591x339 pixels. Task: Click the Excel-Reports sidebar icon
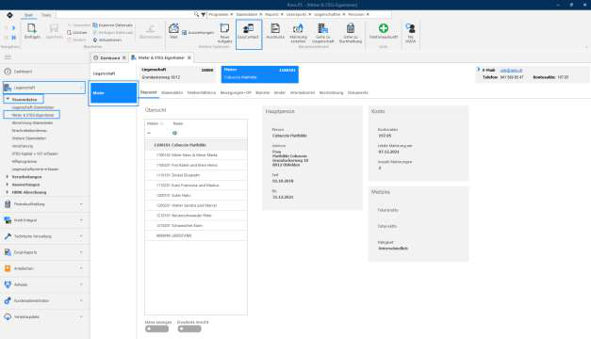pyautogui.click(x=8, y=252)
